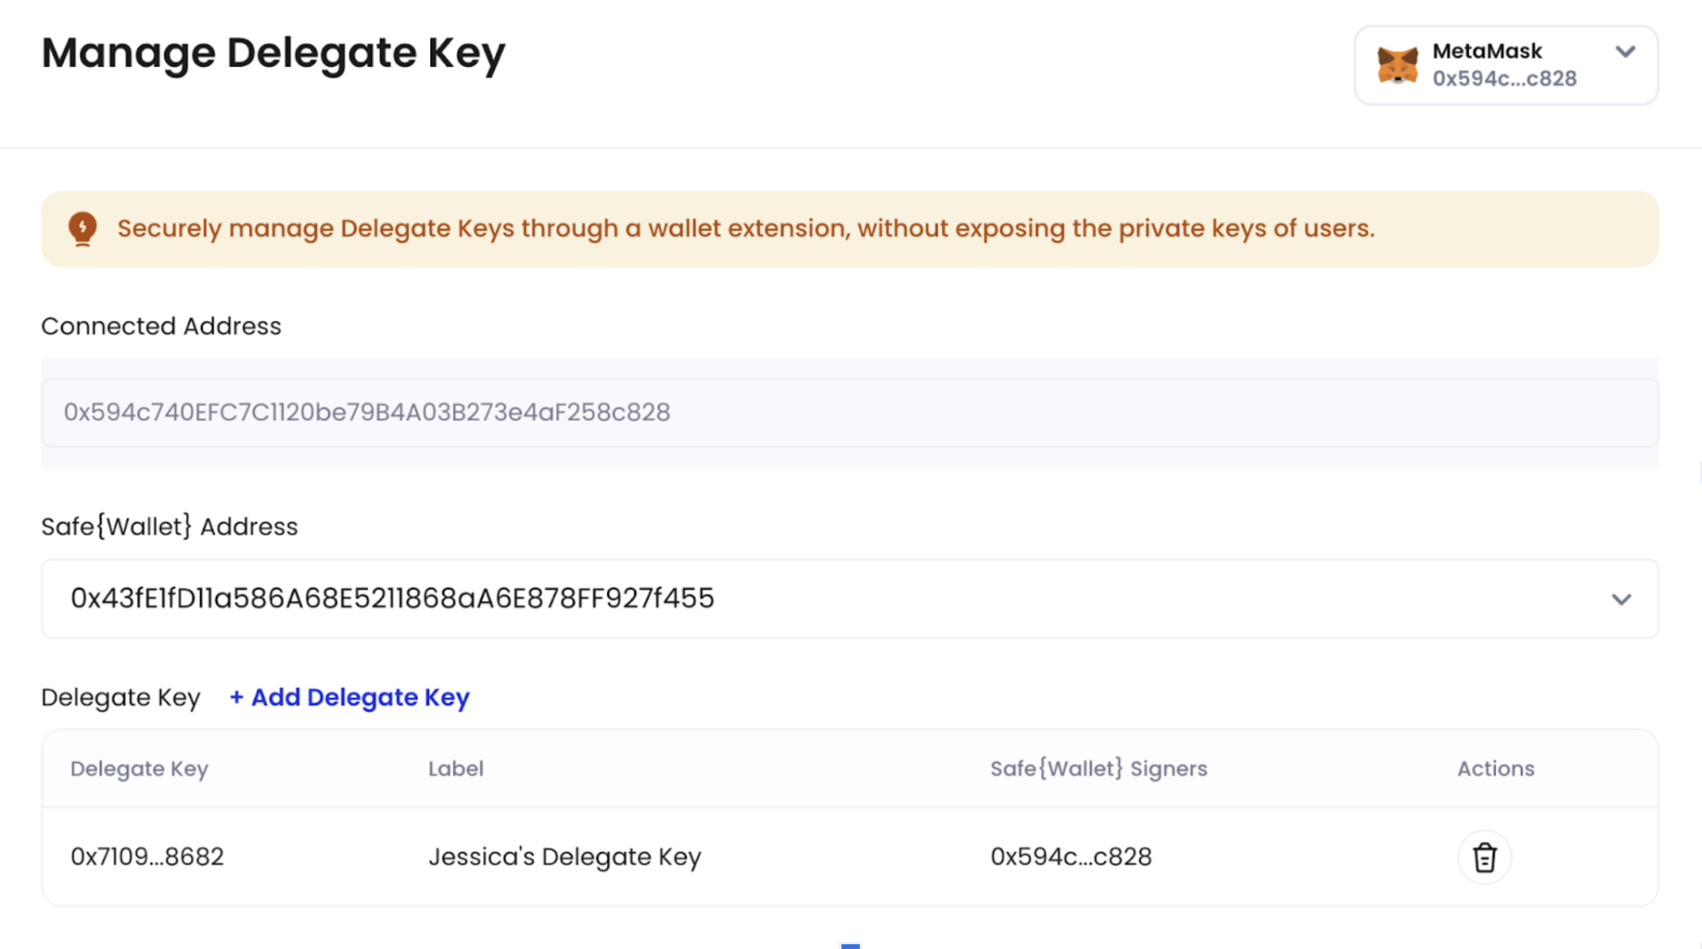Click the orange security tip banner text
The height and width of the screenshot is (949, 1702).
[x=746, y=229]
